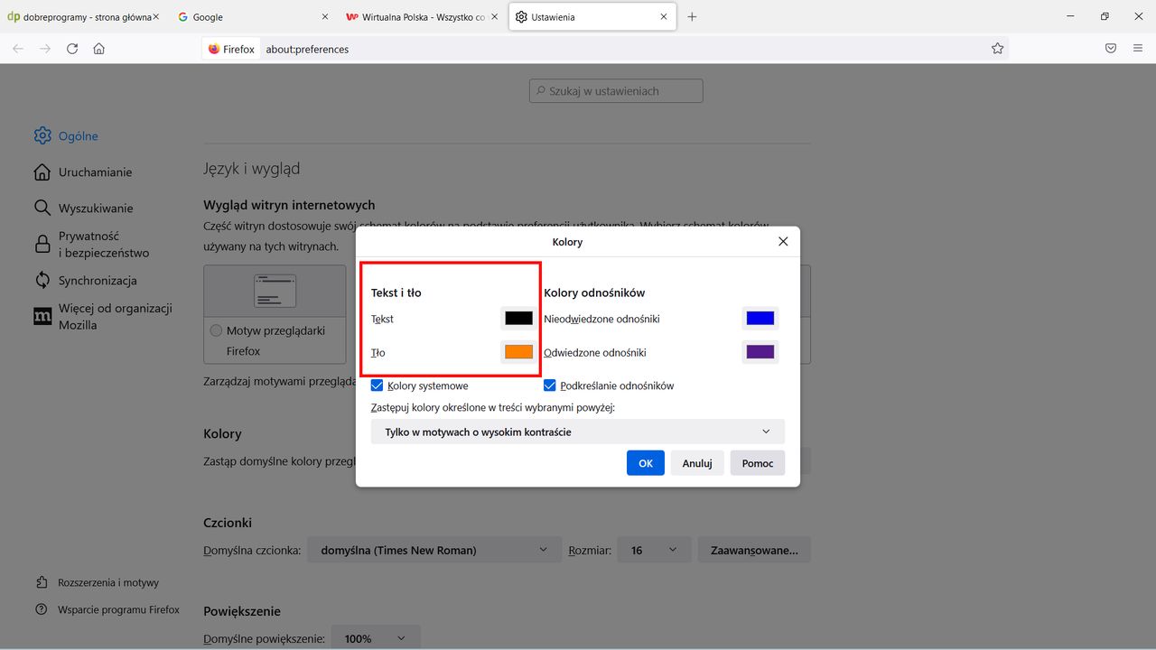1156x650 pixels.
Task: Disable the Kolory systemowe checkbox
Action: click(376, 385)
